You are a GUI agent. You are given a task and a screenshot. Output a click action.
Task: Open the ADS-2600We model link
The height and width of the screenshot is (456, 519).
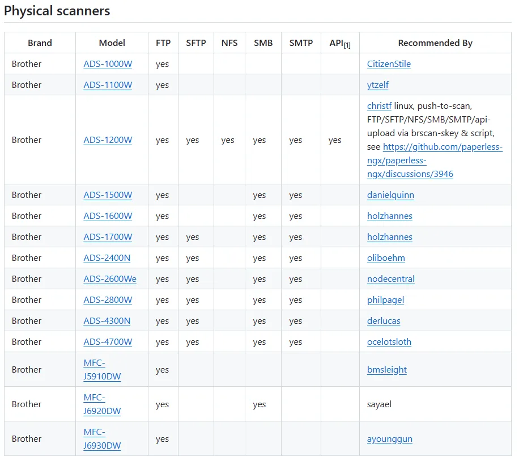[x=110, y=279]
